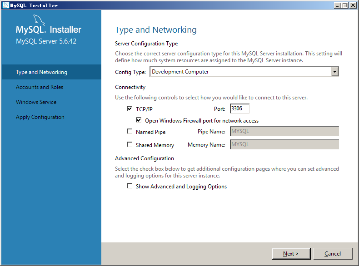Click the Next > button
This screenshot has width=359, height=266.
coord(291,254)
